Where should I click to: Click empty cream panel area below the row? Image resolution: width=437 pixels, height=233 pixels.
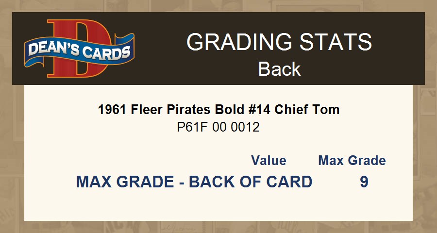tap(218, 206)
